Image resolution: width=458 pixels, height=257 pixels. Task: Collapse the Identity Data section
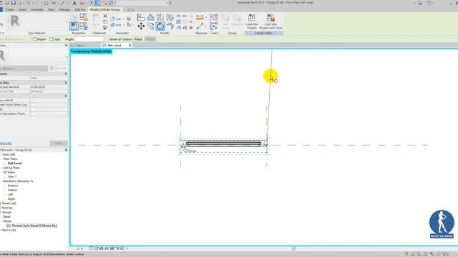coord(66,83)
